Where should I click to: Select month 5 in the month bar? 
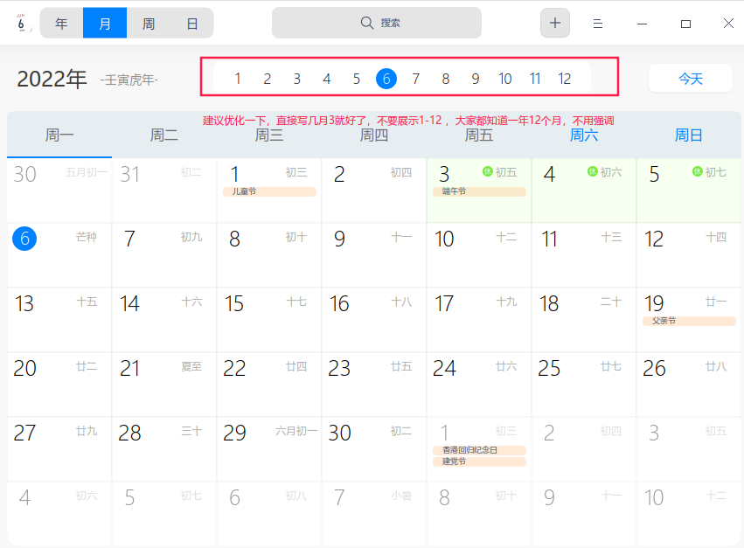[357, 79]
